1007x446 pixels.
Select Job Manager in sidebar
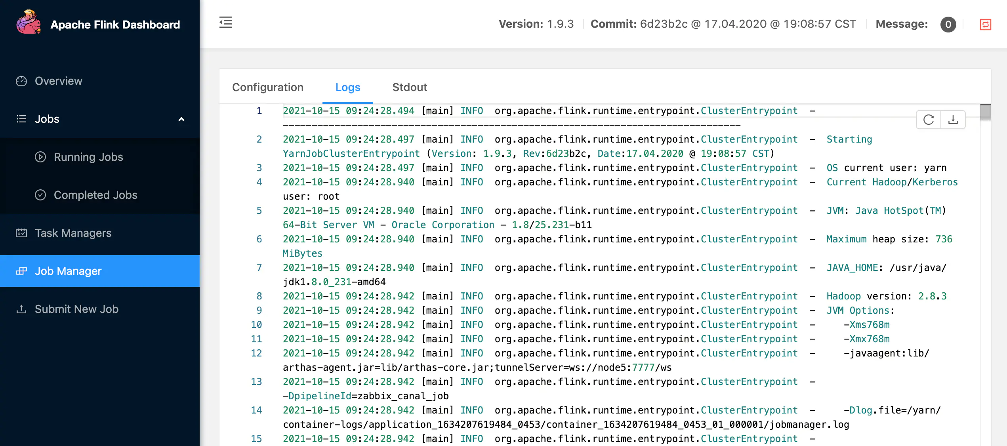point(100,271)
